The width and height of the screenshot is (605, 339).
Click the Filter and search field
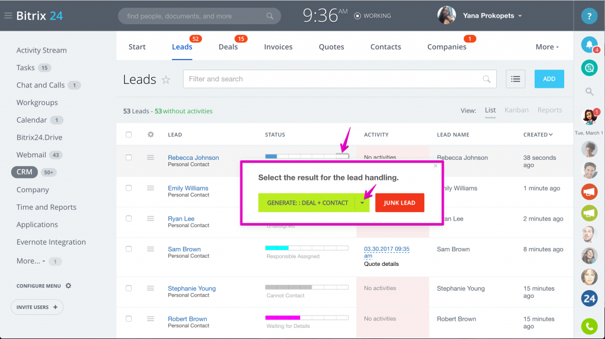point(340,79)
